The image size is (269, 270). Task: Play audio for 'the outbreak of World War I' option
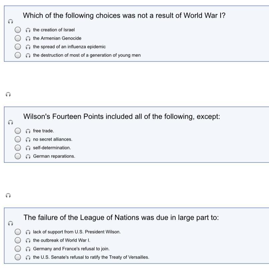(28, 241)
